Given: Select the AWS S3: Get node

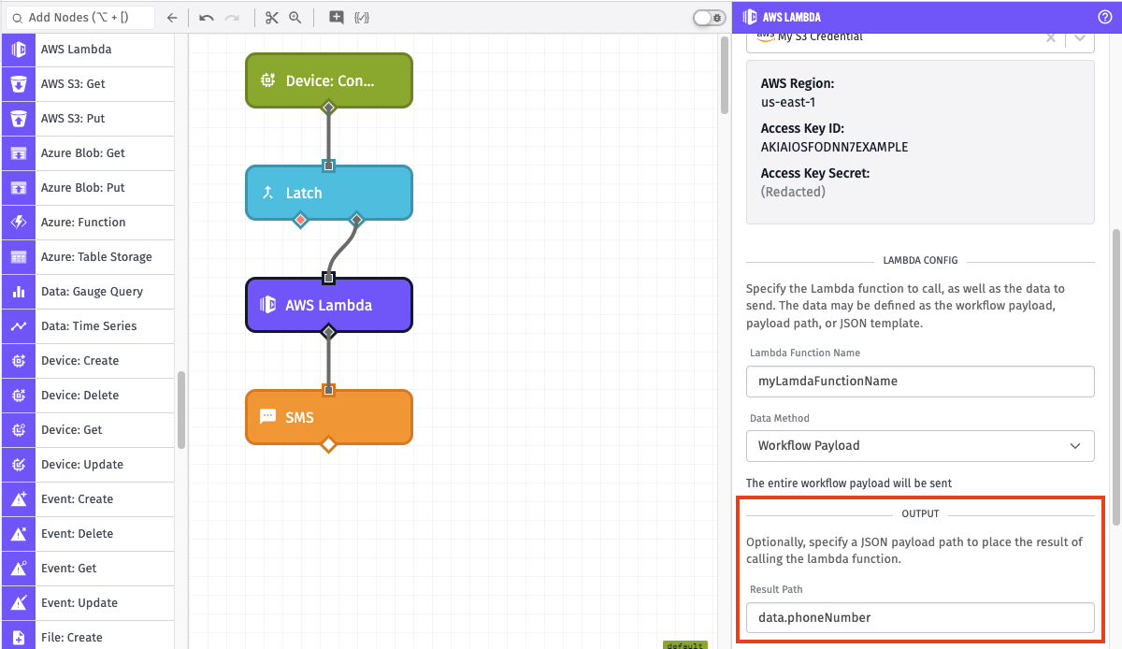Looking at the screenshot, I should pos(88,84).
